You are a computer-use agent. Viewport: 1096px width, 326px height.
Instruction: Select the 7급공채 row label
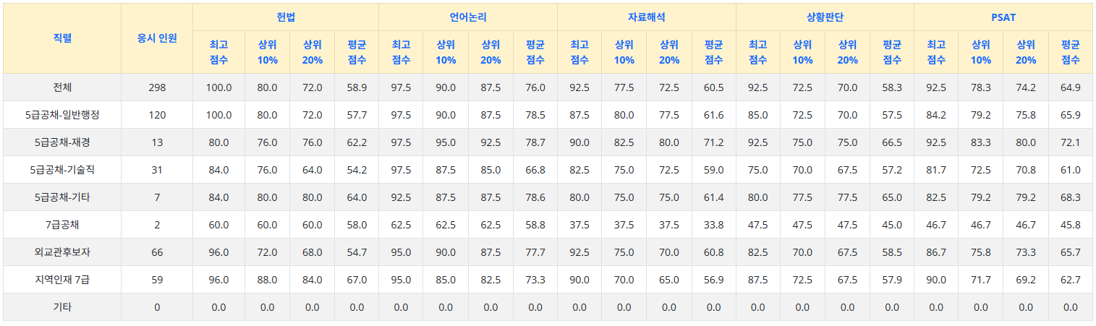point(62,225)
